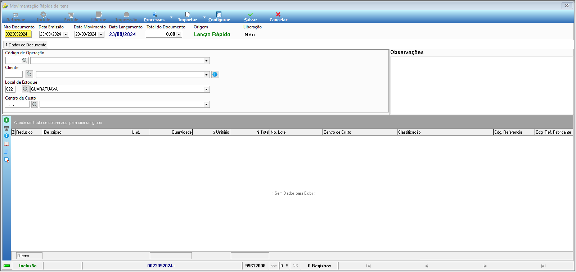This screenshot has width=576, height=272.
Task: Click the 0 Itens footer counter
Action: click(x=30, y=256)
